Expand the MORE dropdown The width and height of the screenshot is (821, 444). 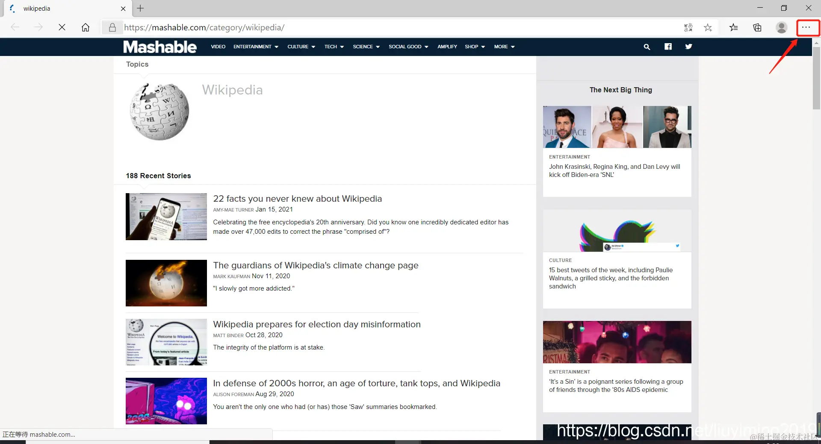click(504, 47)
